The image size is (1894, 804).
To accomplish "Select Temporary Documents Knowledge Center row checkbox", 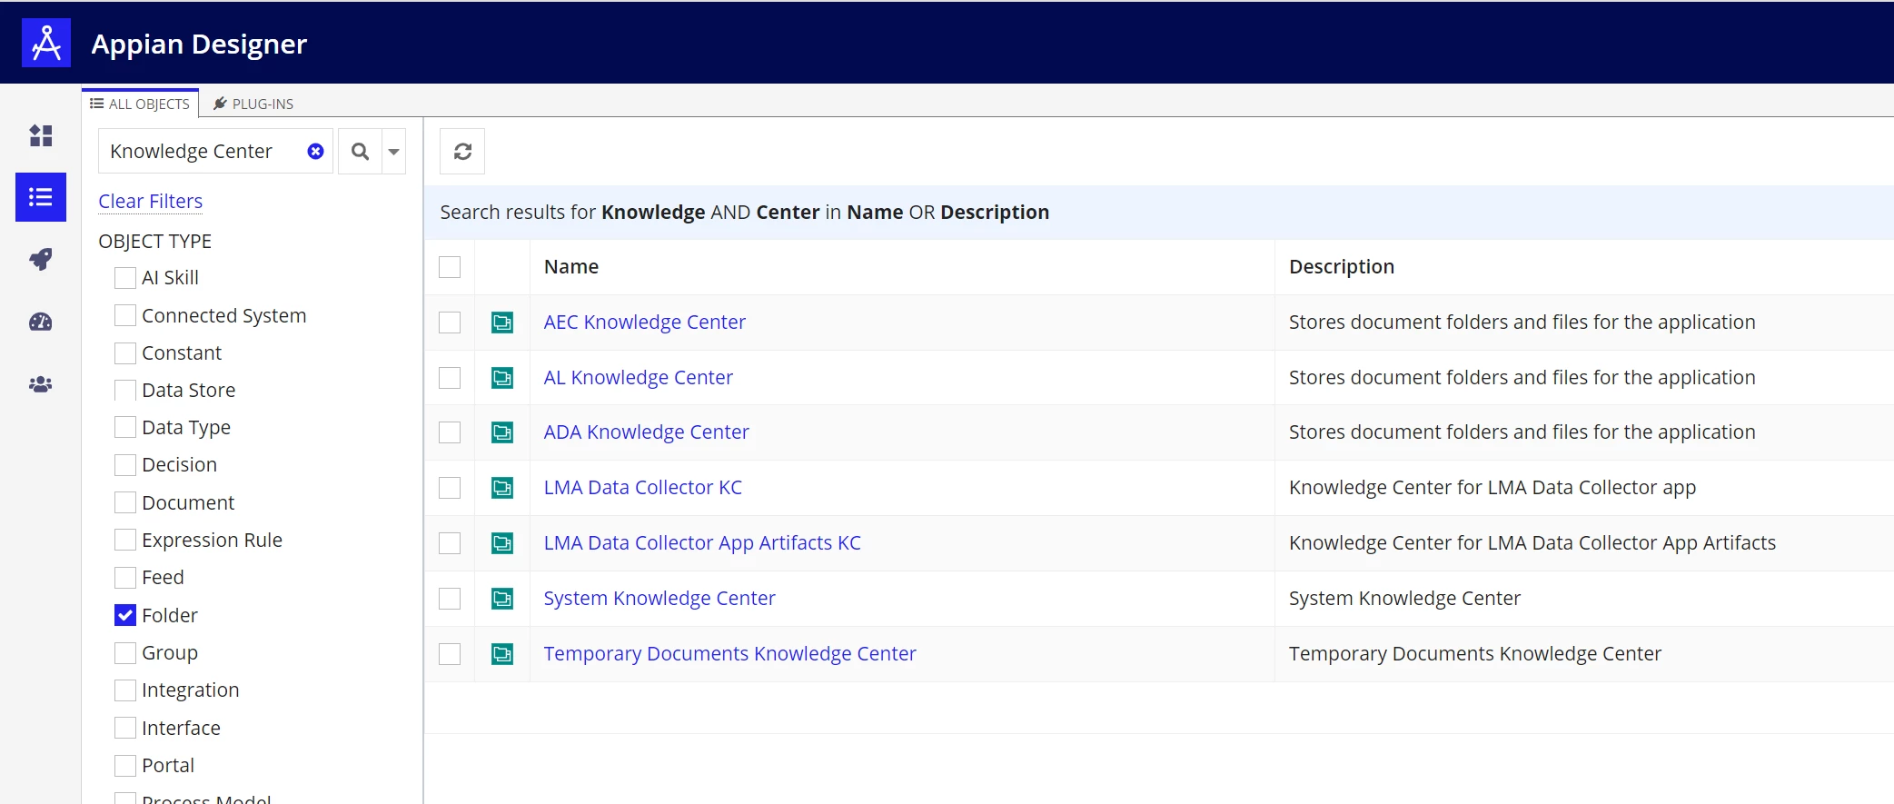I will click(450, 654).
